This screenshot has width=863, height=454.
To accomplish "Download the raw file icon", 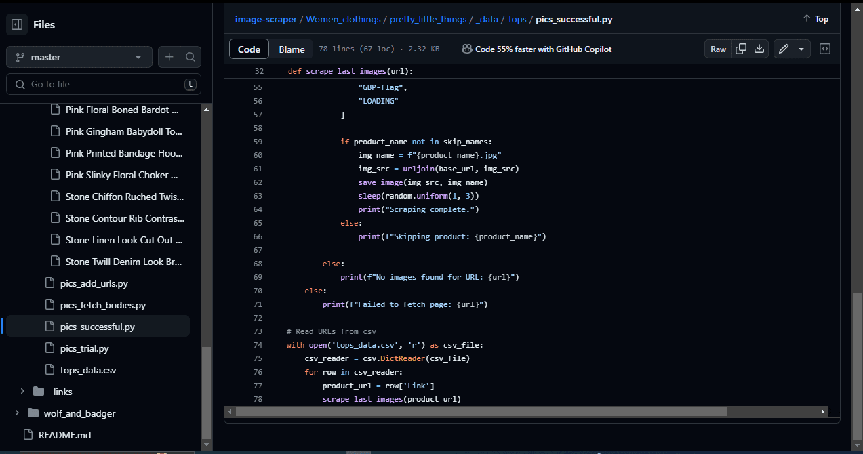I will (759, 49).
